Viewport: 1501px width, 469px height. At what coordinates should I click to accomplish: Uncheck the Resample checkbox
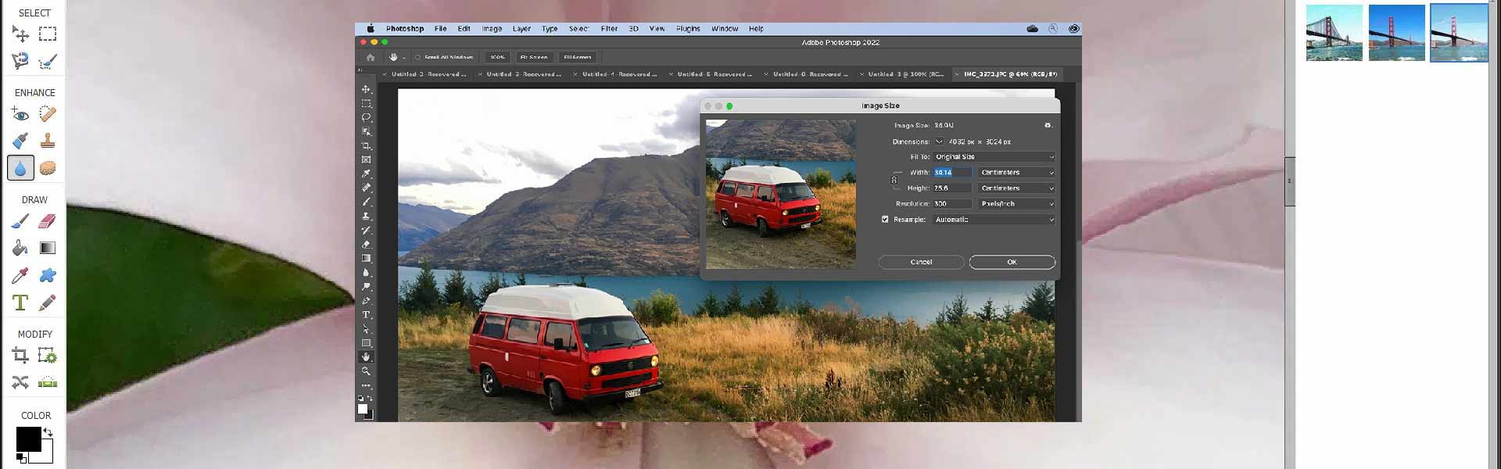(885, 220)
